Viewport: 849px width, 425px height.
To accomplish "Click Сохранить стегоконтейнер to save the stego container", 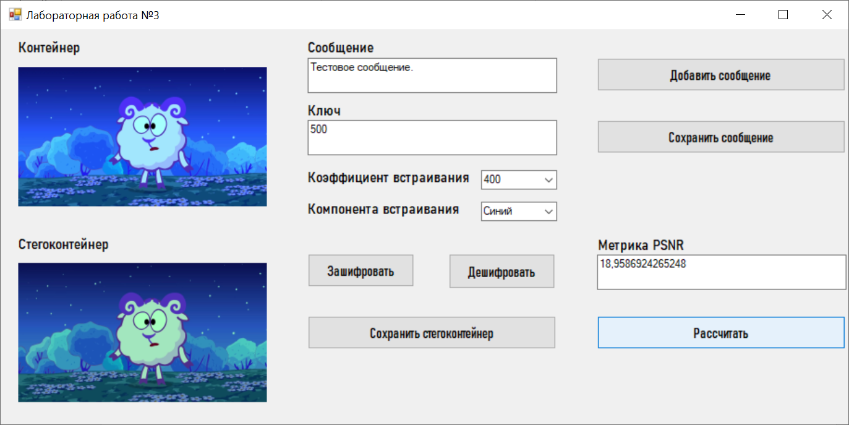I will [431, 332].
